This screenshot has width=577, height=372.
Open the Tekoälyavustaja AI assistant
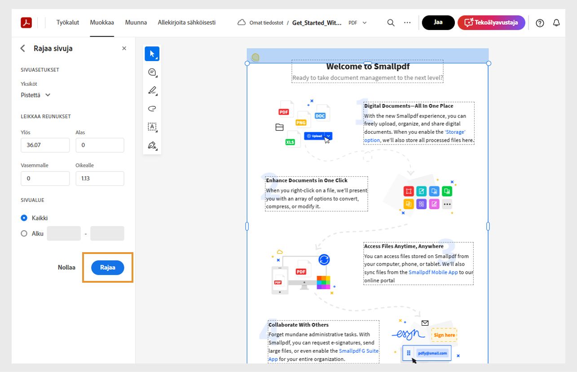tap(491, 22)
